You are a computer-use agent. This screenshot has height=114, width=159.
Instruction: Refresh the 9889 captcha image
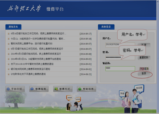pyautogui.click(x=144, y=69)
